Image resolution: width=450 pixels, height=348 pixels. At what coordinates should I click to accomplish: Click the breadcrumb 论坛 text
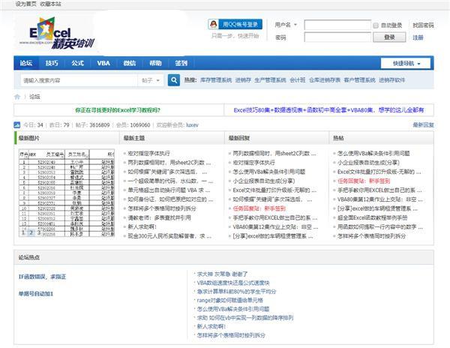click(34, 97)
